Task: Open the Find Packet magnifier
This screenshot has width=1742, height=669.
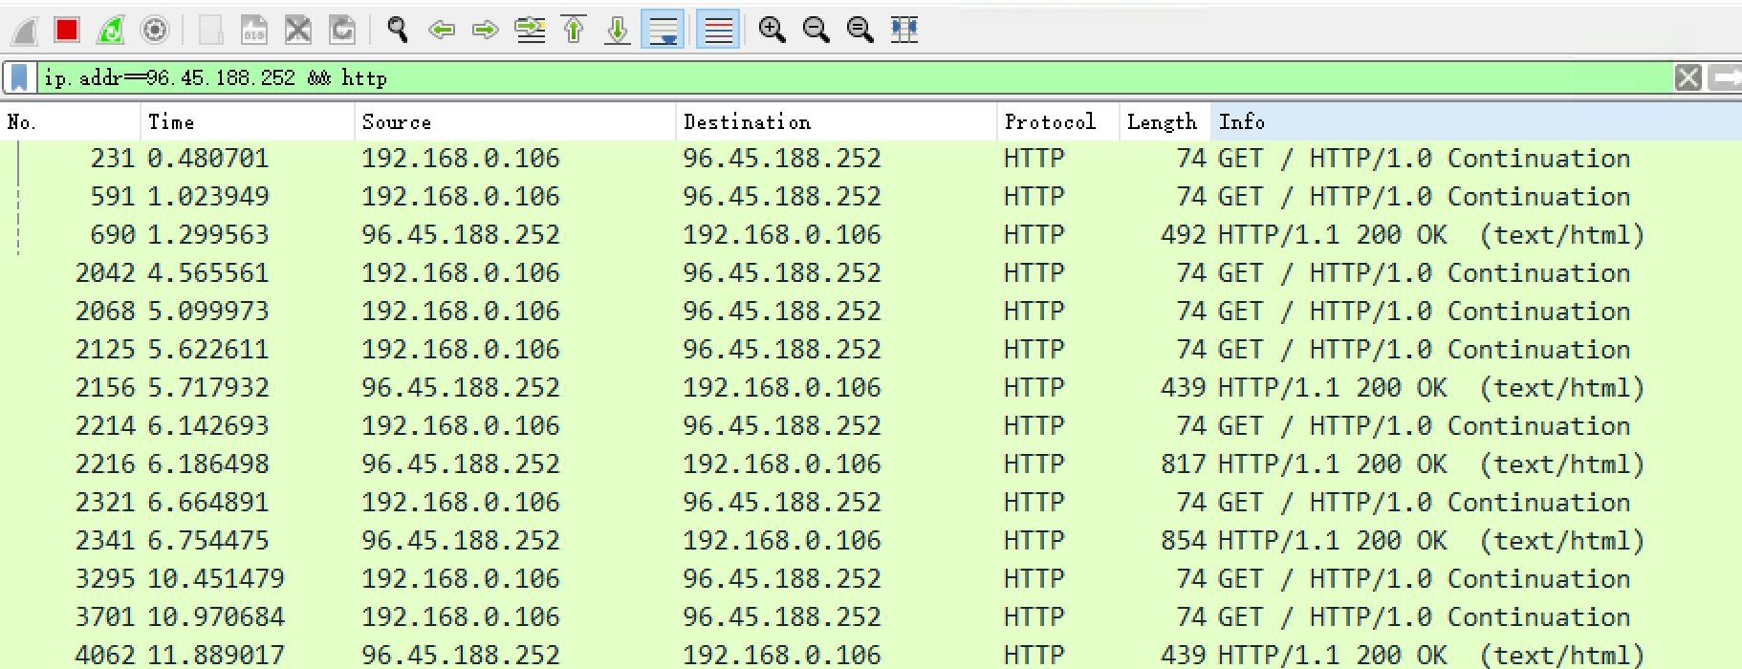Action: 398,31
